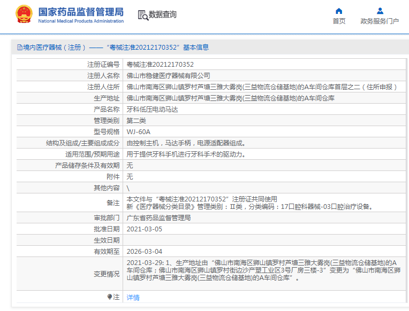This screenshot has width=409, height=311.
Task: Click the 变更情况 row label
Action: tap(107, 274)
